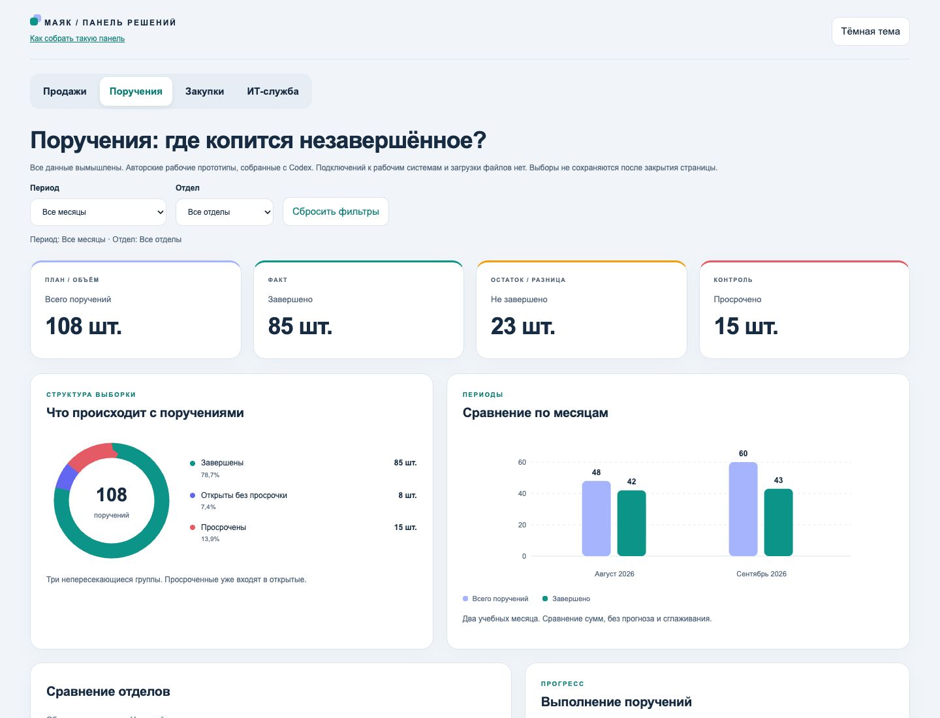Click the purple dot beside 'Открыты без просрочки'
The image size is (940, 718).
point(193,495)
